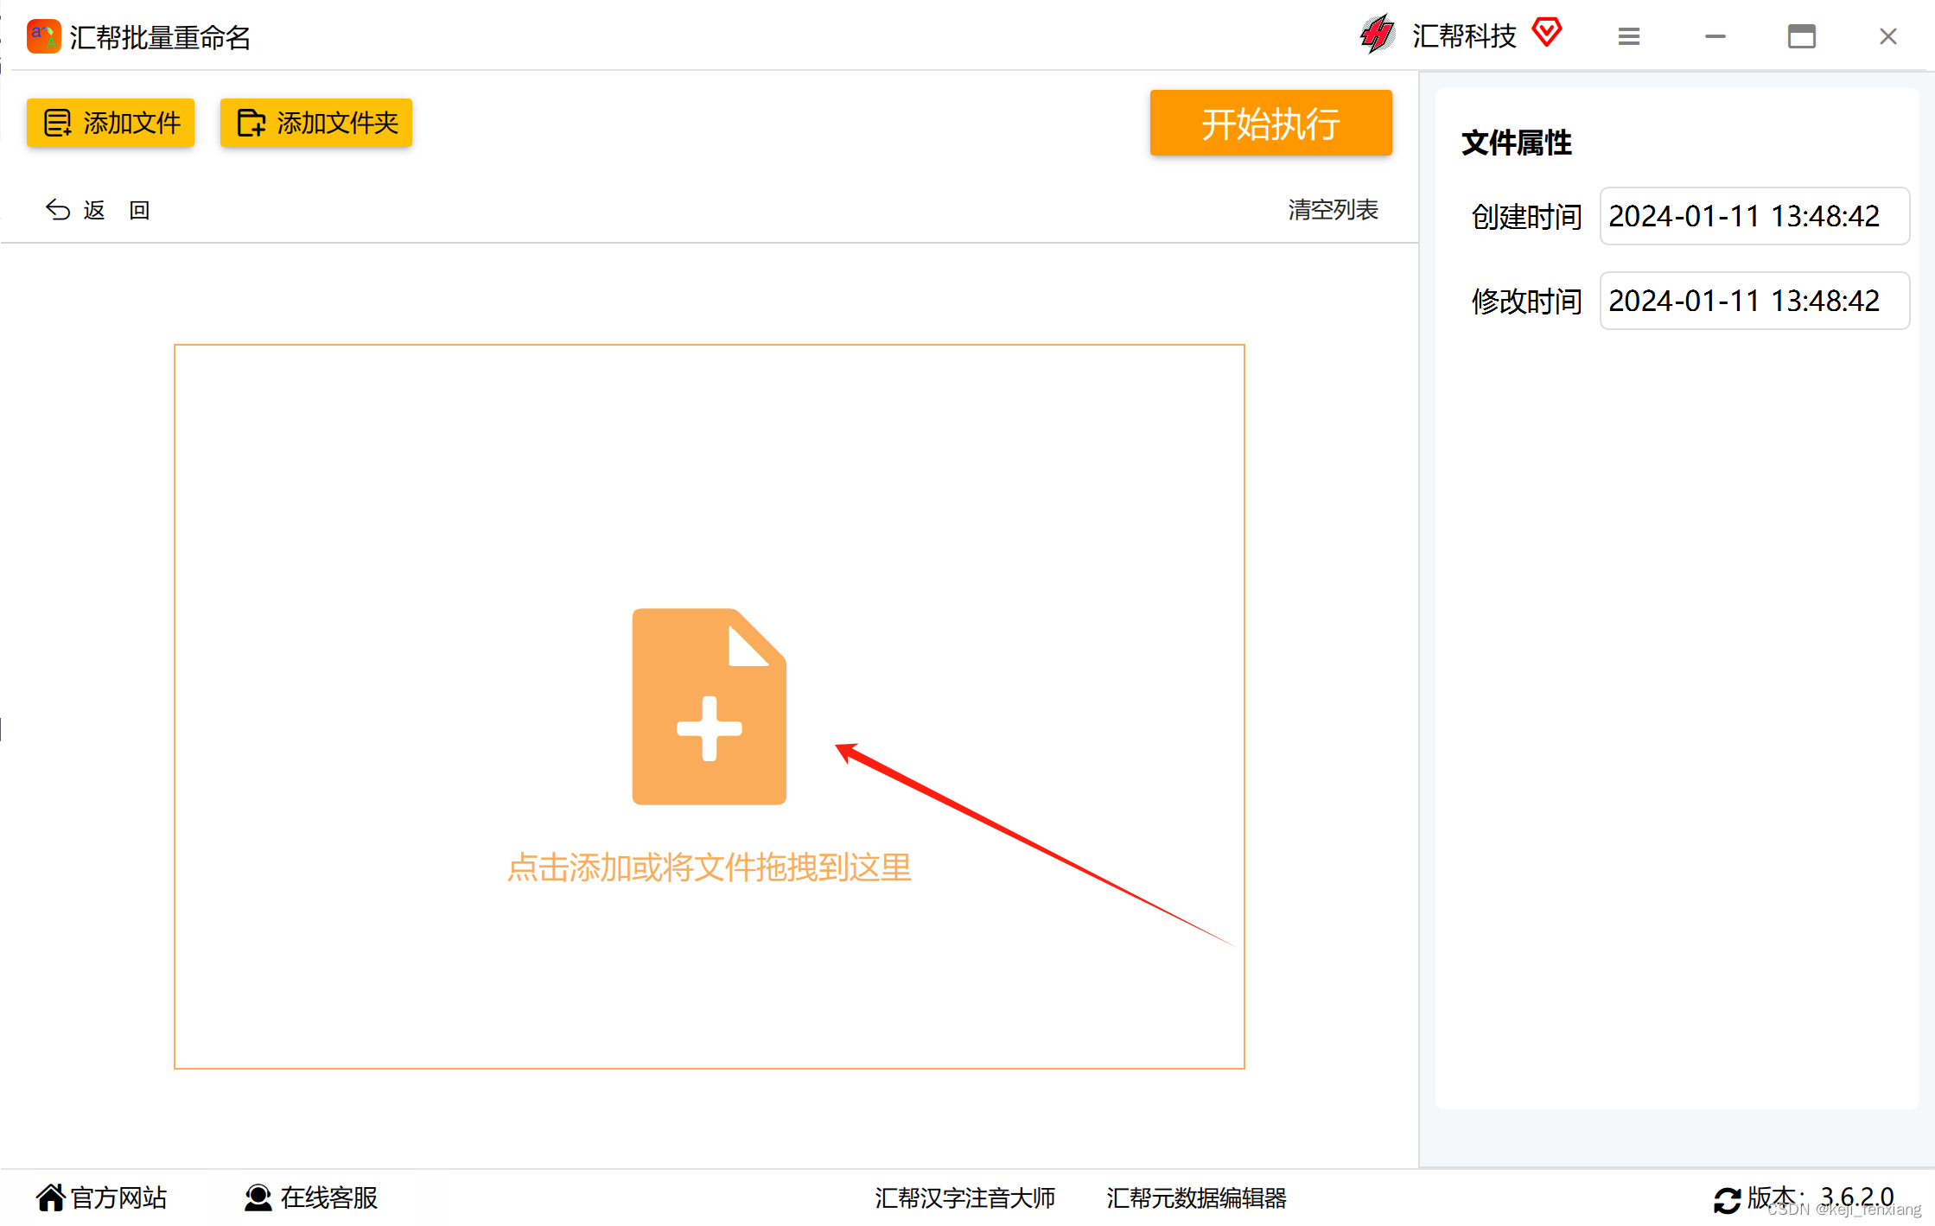Screen dimensions: 1935x1226
Task: Open the hamburger menu icon
Action: (x=1629, y=36)
